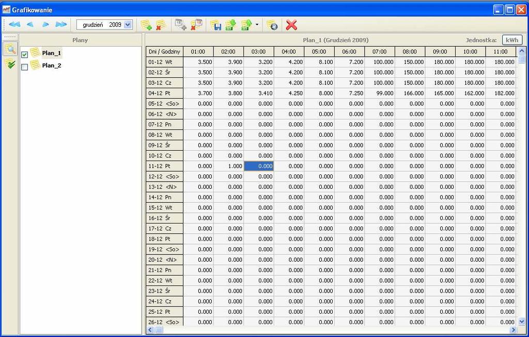Select the magnifier plan view sidebar icon
529x337 pixels.
tap(10, 49)
